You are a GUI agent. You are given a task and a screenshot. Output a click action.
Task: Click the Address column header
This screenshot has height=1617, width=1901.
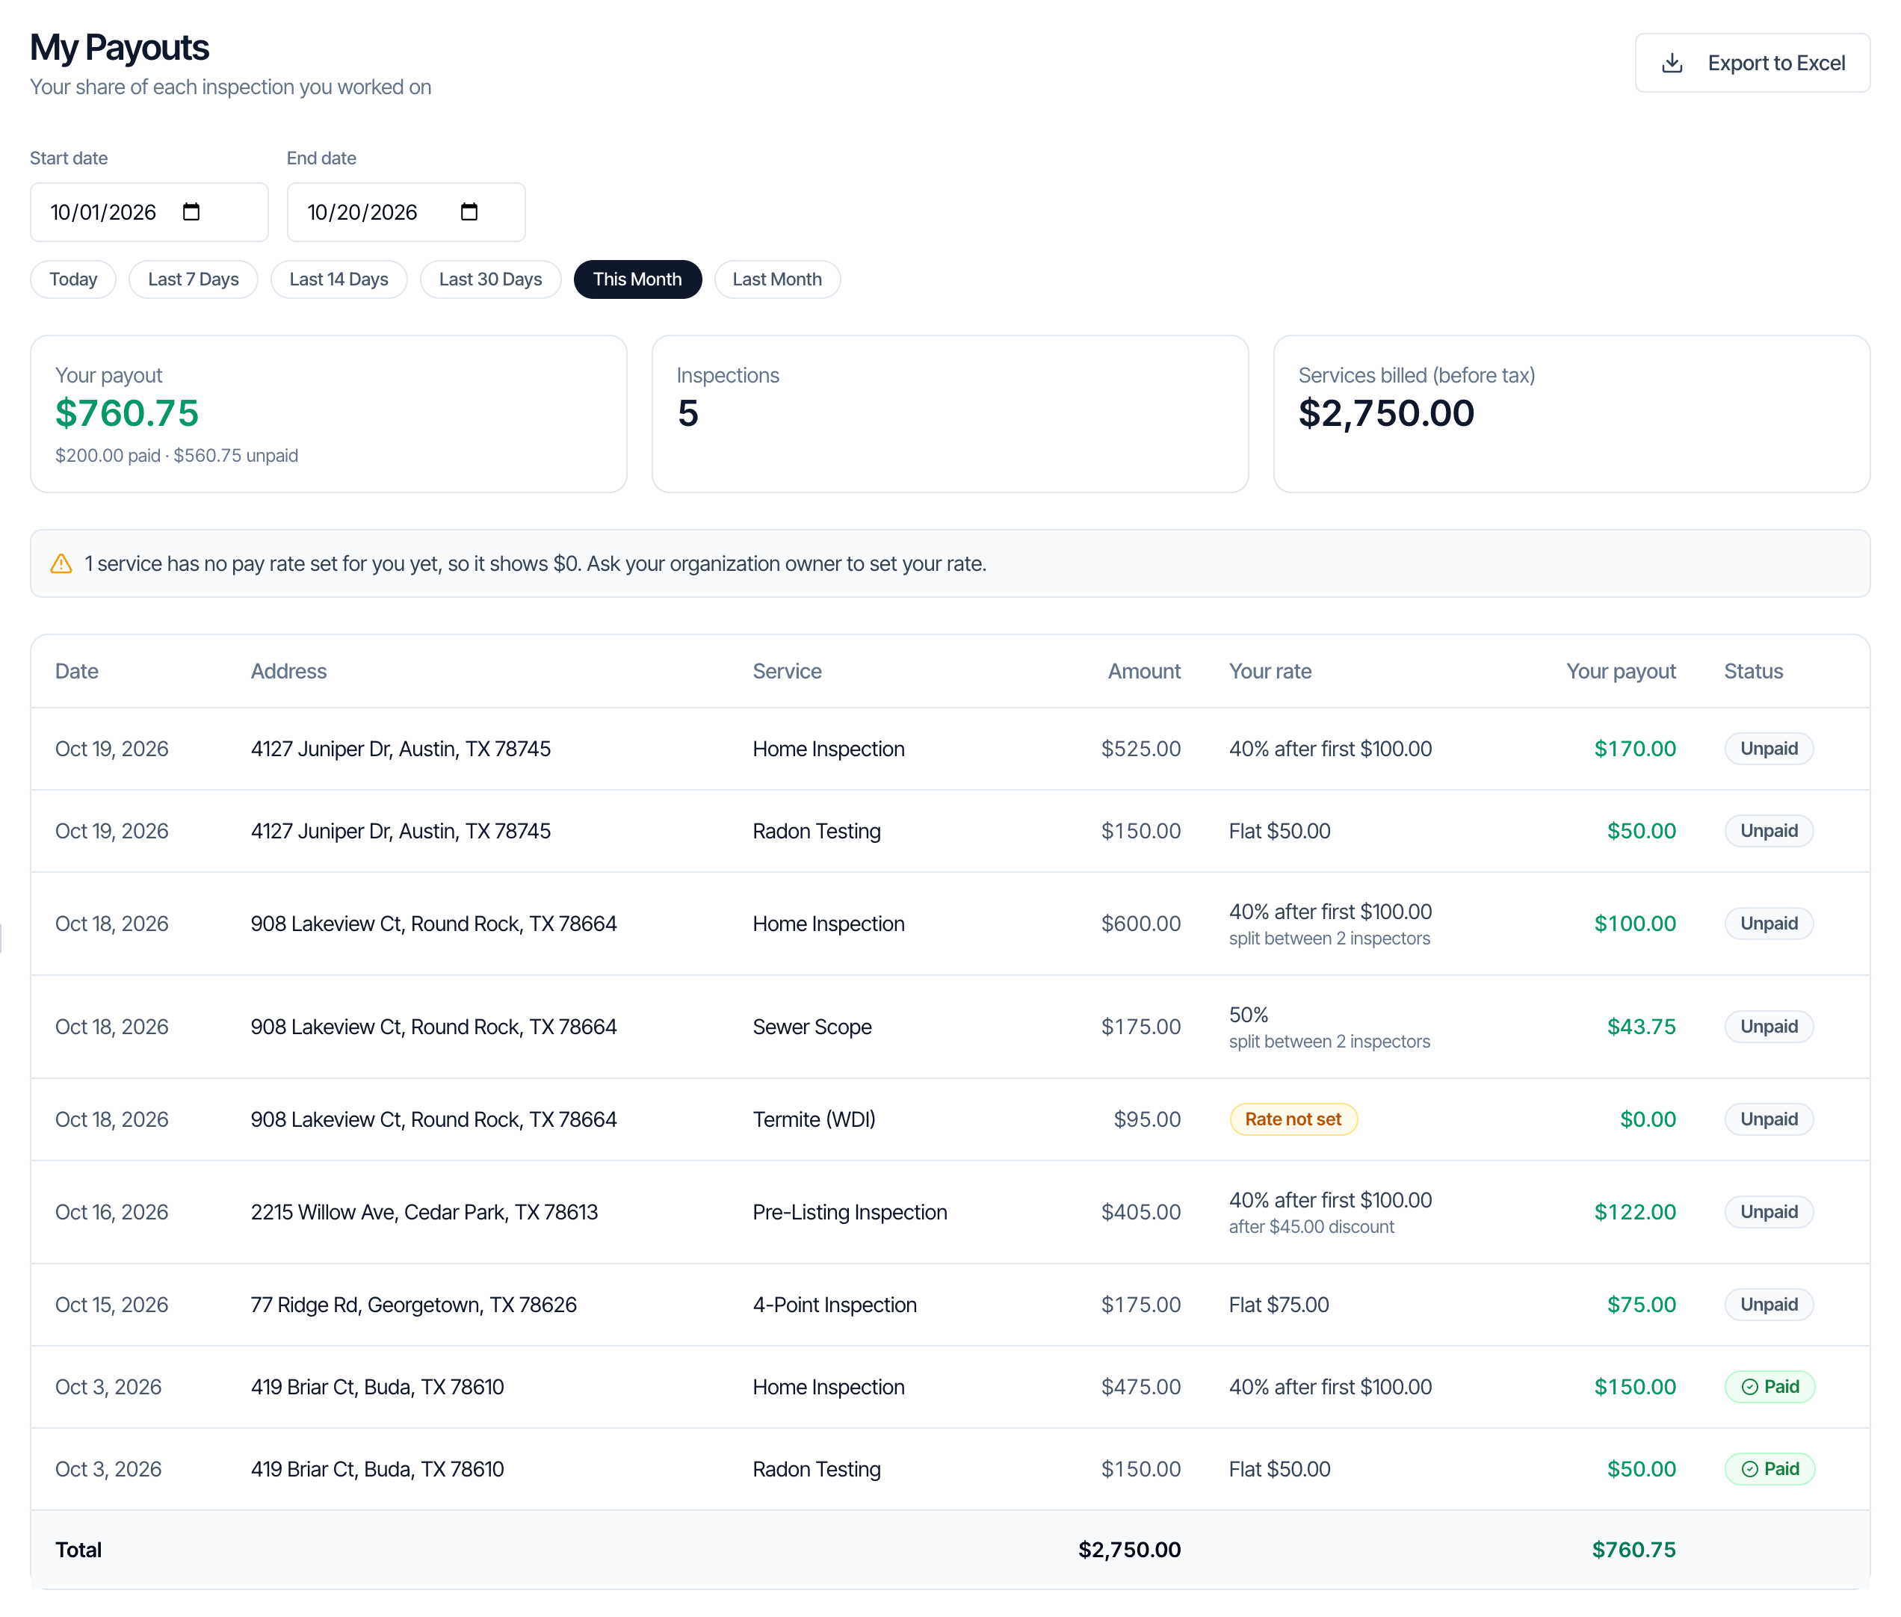288,671
